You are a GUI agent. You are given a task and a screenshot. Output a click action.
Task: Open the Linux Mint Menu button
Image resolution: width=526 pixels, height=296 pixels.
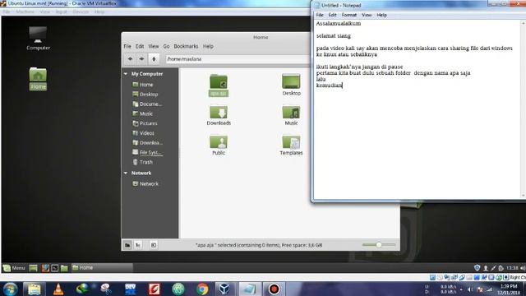tap(14, 268)
